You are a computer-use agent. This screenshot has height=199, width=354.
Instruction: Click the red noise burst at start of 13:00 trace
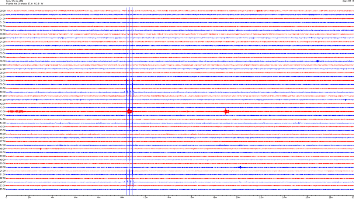pos(16,111)
